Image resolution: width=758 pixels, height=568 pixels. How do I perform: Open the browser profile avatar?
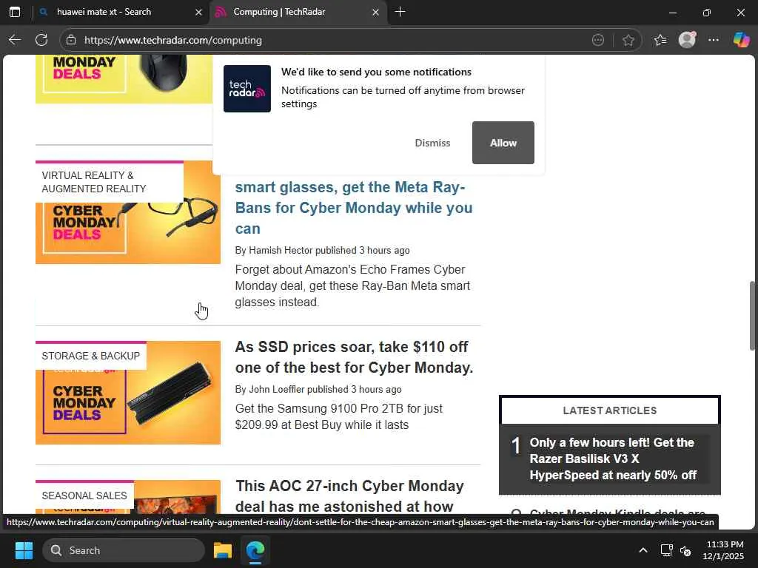pos(687,40)
